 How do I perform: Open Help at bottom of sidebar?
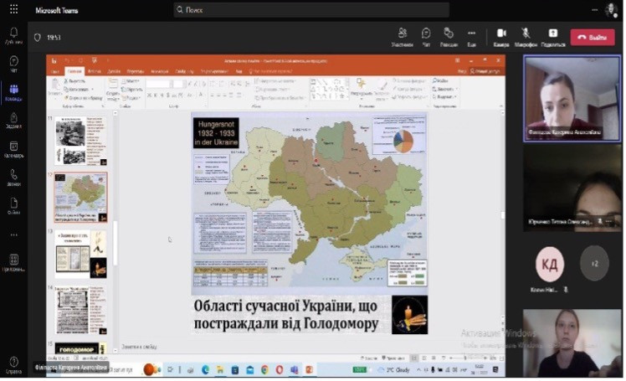click(x=13, y=363)
